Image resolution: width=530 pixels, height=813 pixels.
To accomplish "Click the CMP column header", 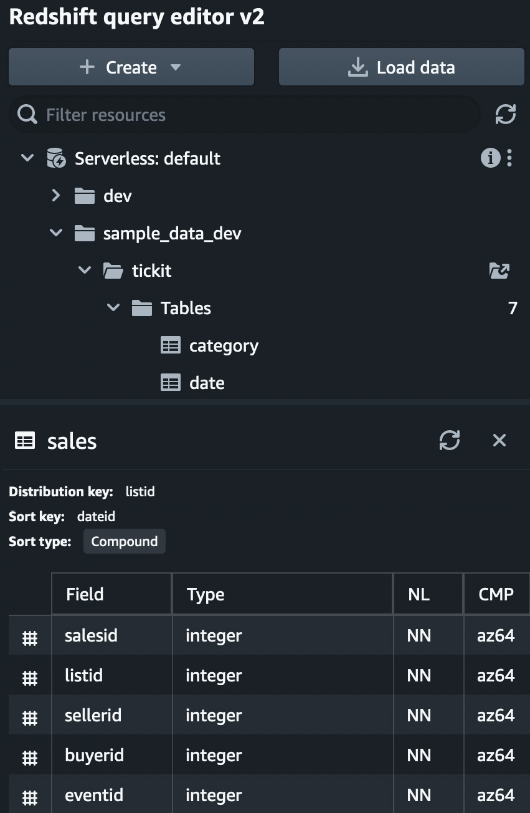I will point(496,594).
